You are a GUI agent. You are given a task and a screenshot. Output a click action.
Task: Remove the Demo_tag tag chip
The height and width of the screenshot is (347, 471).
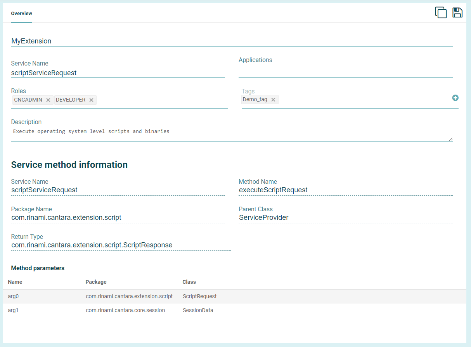[273, 100]
